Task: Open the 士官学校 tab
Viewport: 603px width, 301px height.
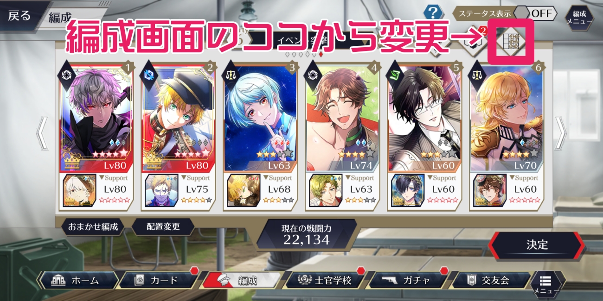Action: 325,280
